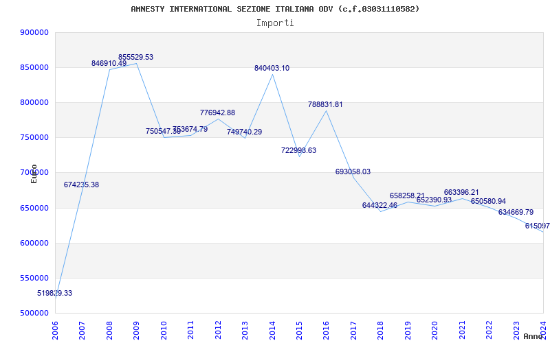
Task: Select the data label 663396.21
Action: click(461, 192)
